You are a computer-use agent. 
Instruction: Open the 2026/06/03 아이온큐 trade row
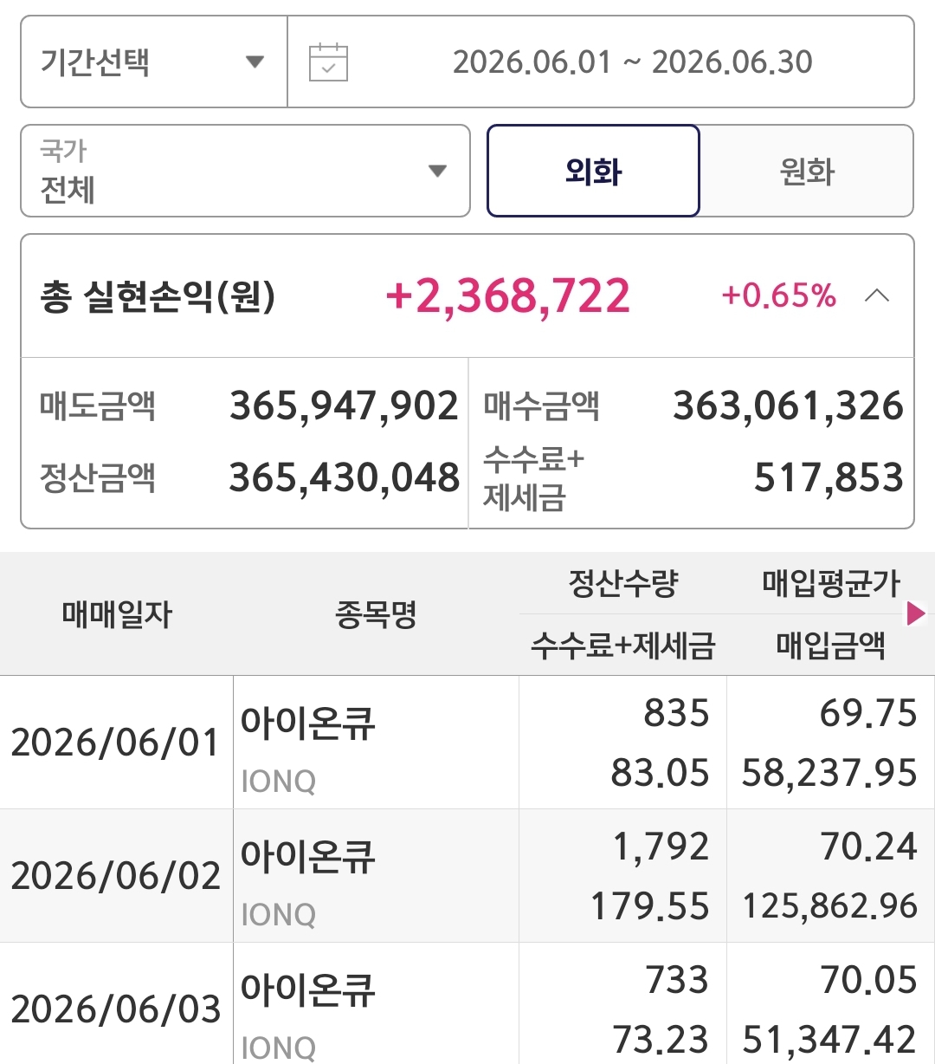pos(467,1003)
